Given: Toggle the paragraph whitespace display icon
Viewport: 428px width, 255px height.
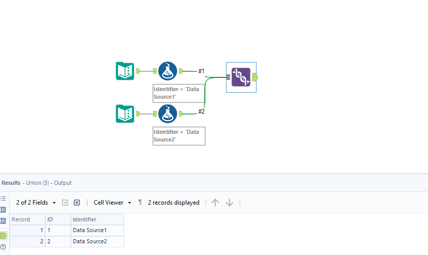Looking at the screenshot, I should pos(140,203).
